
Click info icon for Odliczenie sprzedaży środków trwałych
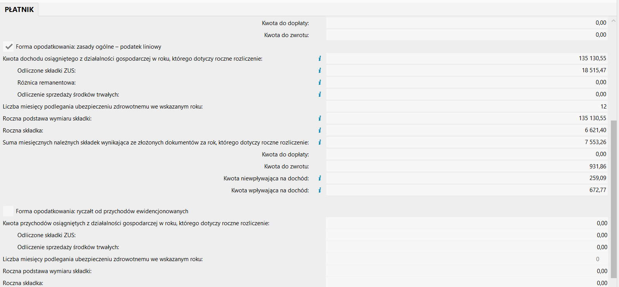tap(320, 94)
